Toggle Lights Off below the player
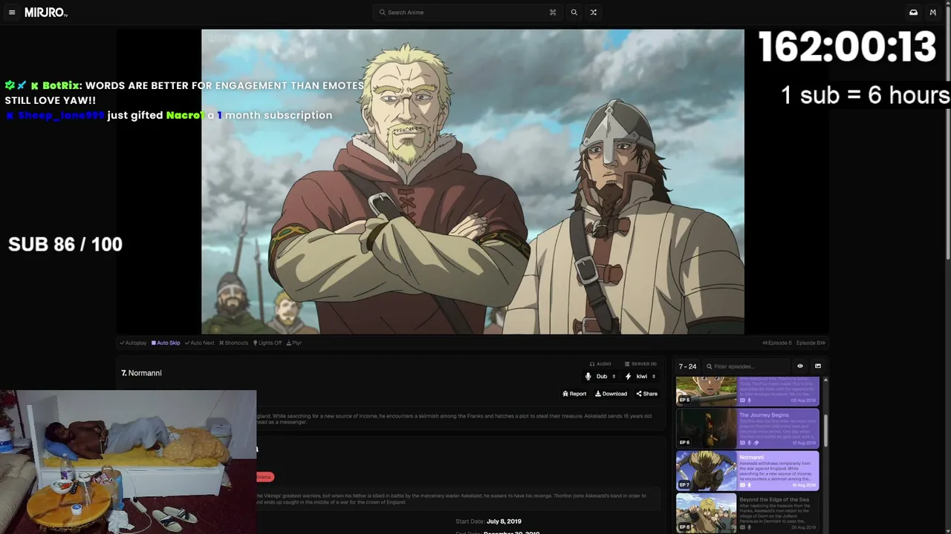This screenshot has height=534, width=951. (x=267, y=343)
